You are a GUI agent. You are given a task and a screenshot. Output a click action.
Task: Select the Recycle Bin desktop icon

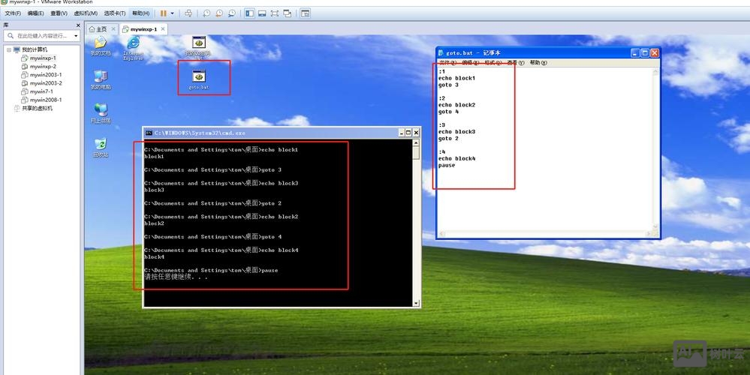click(100, 145)
